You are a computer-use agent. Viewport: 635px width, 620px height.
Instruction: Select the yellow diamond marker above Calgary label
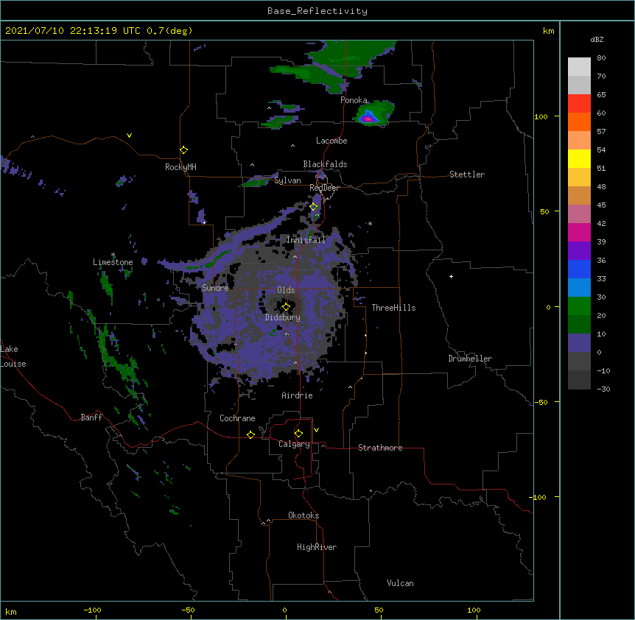point(298,434)
